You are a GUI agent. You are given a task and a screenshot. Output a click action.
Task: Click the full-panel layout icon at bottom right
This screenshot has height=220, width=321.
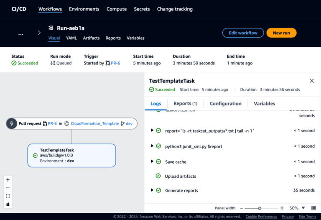coord(313,208)
